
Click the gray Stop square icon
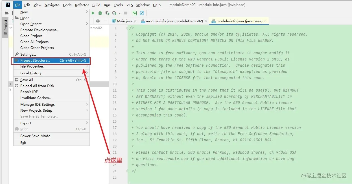click(125, 13)
